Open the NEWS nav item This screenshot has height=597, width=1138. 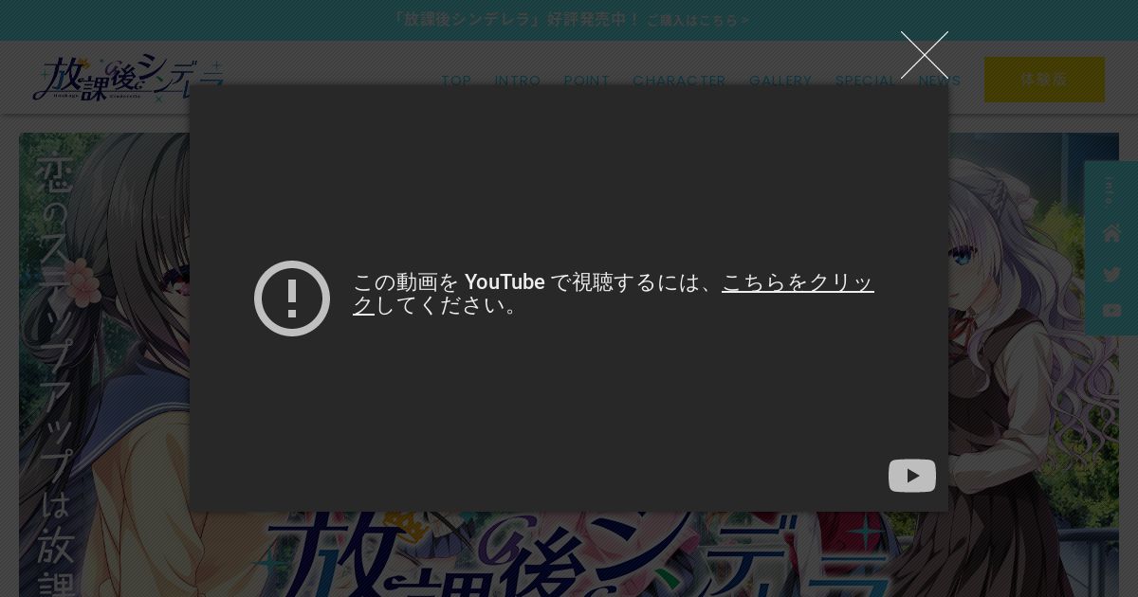coord(940,81)
